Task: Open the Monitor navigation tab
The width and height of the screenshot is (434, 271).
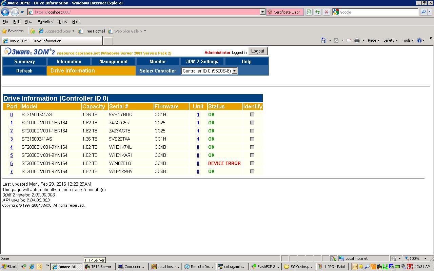Action: (158, 61)
